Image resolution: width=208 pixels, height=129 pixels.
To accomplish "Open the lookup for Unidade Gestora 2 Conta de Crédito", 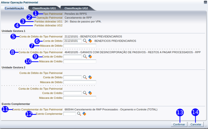I will pyautogui.click(x=85, y=93).
